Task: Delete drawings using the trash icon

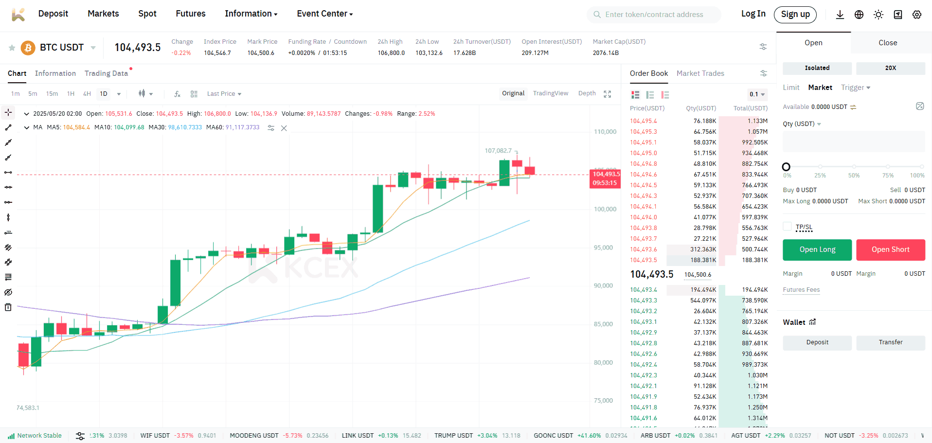Action: click(8, 307)
